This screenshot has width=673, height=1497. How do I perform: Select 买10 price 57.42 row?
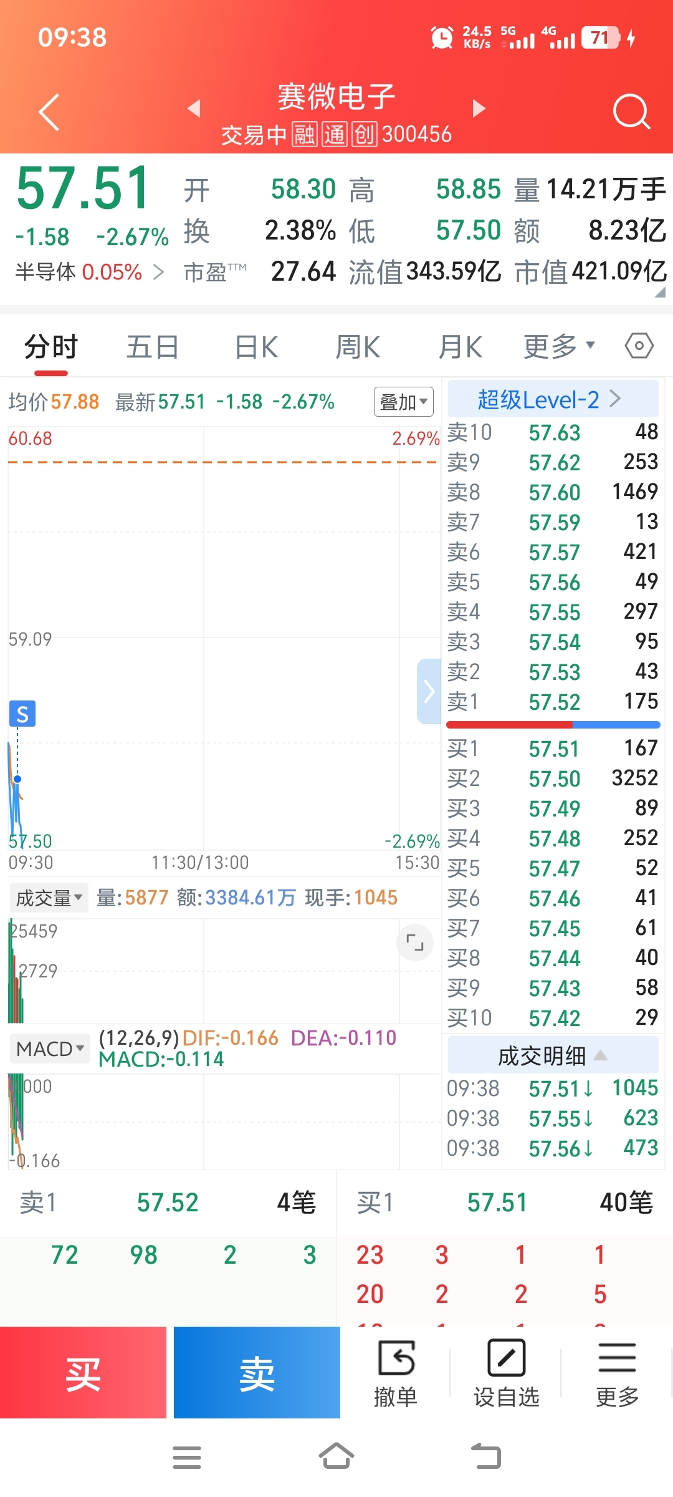point(553,1018)
